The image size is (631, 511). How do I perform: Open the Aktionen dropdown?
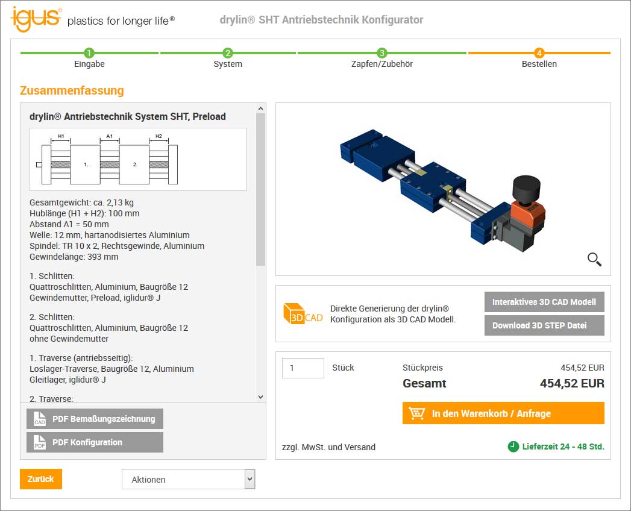[x=189, y=480]
